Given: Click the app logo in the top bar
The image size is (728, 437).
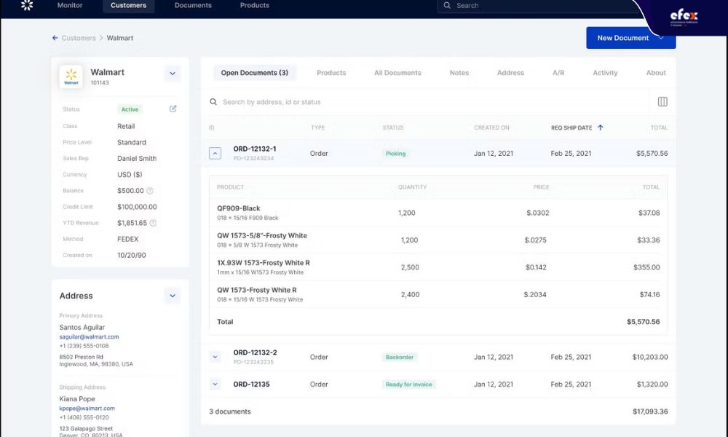Looking at the screenshot, I should 27,5.
